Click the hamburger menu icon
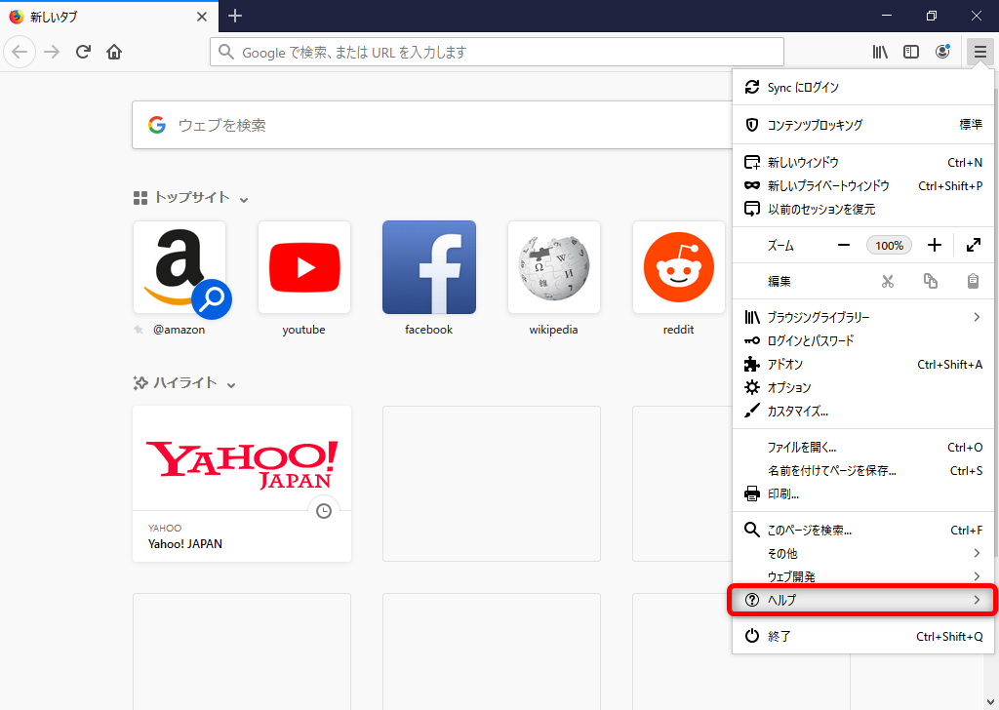The width and height of the screenshot is (999, 710). coord(979,52)
